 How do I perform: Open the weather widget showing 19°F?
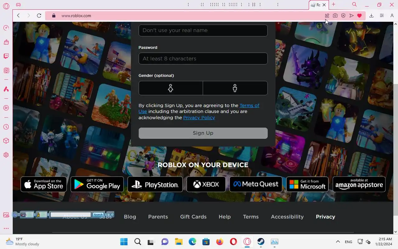[23, 242]
